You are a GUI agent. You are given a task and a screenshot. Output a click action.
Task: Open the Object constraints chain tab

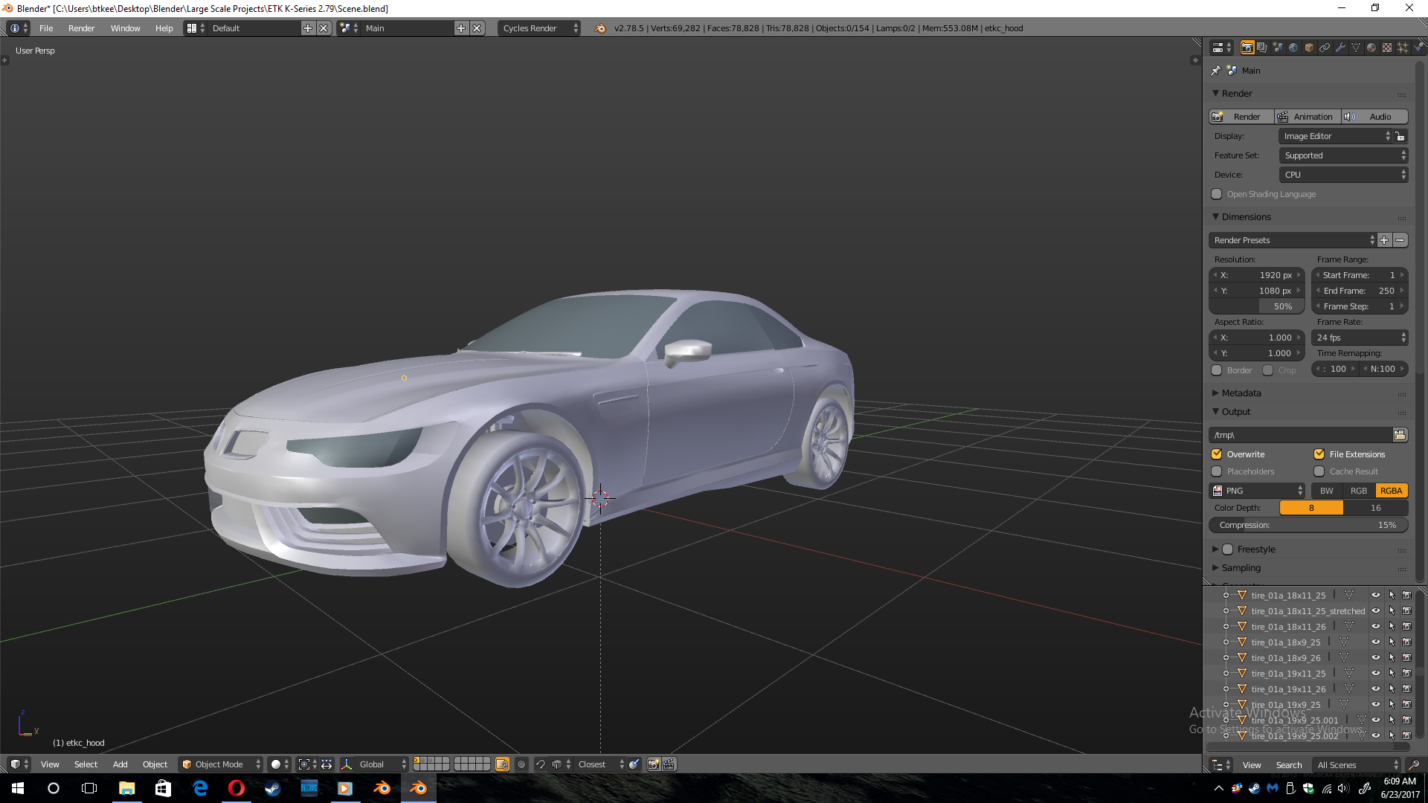pos(1325,48)
